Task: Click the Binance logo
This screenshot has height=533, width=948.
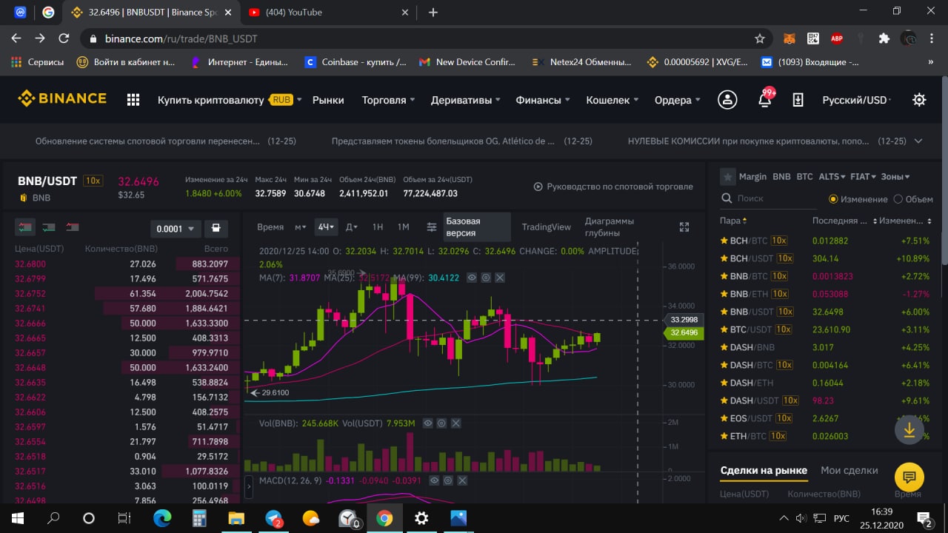Action: (x=62, y=98)
